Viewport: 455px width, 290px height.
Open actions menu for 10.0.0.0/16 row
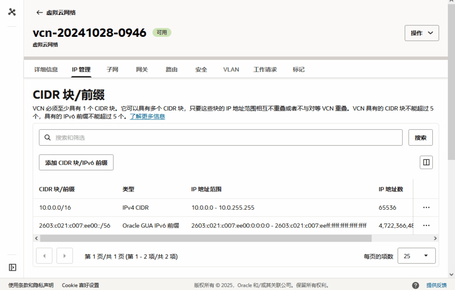[x=426, y=208]
